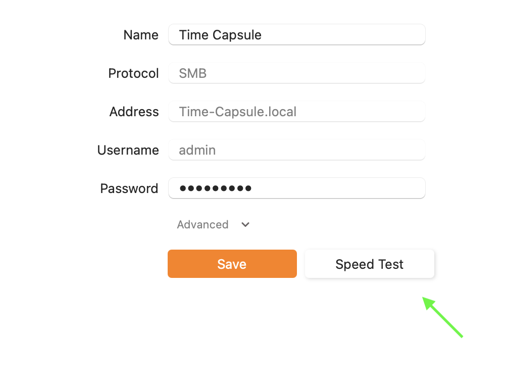Run the Speed Test
The image size is (507, 382).
point(370,264)
